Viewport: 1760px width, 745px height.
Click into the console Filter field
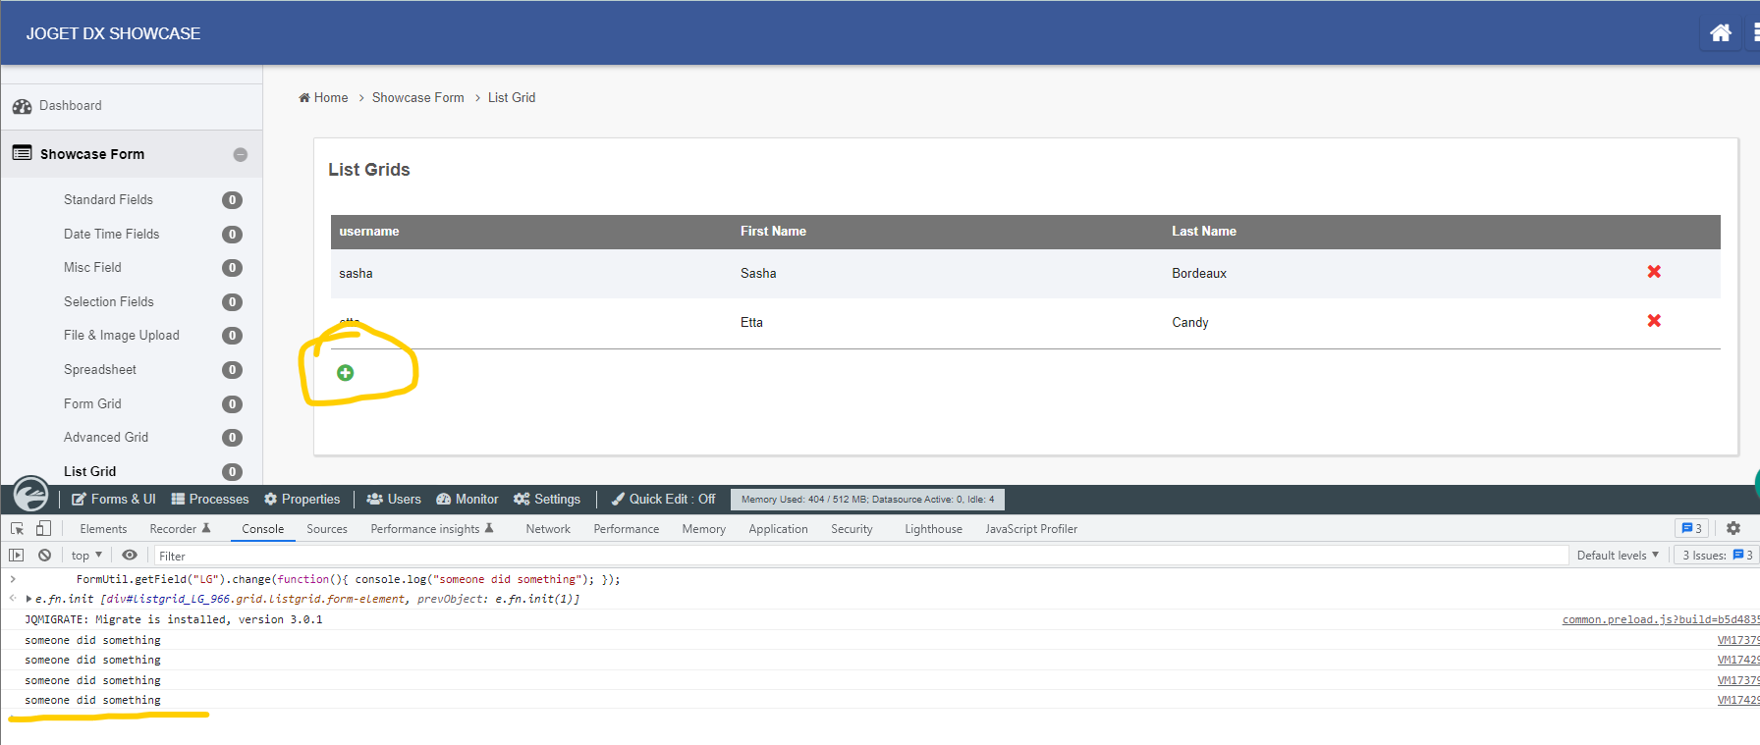[x=854, y=556]
